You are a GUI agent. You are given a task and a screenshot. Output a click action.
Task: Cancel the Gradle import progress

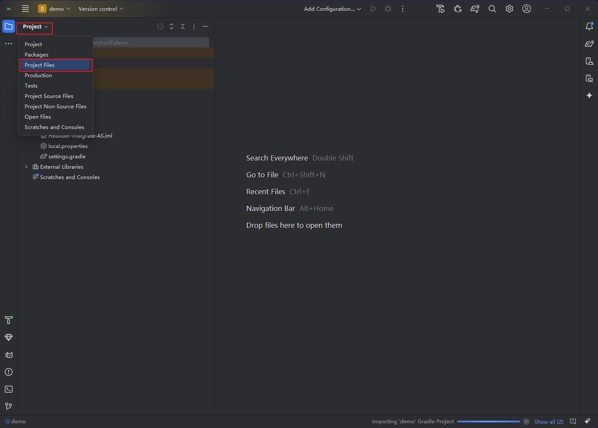526,422
